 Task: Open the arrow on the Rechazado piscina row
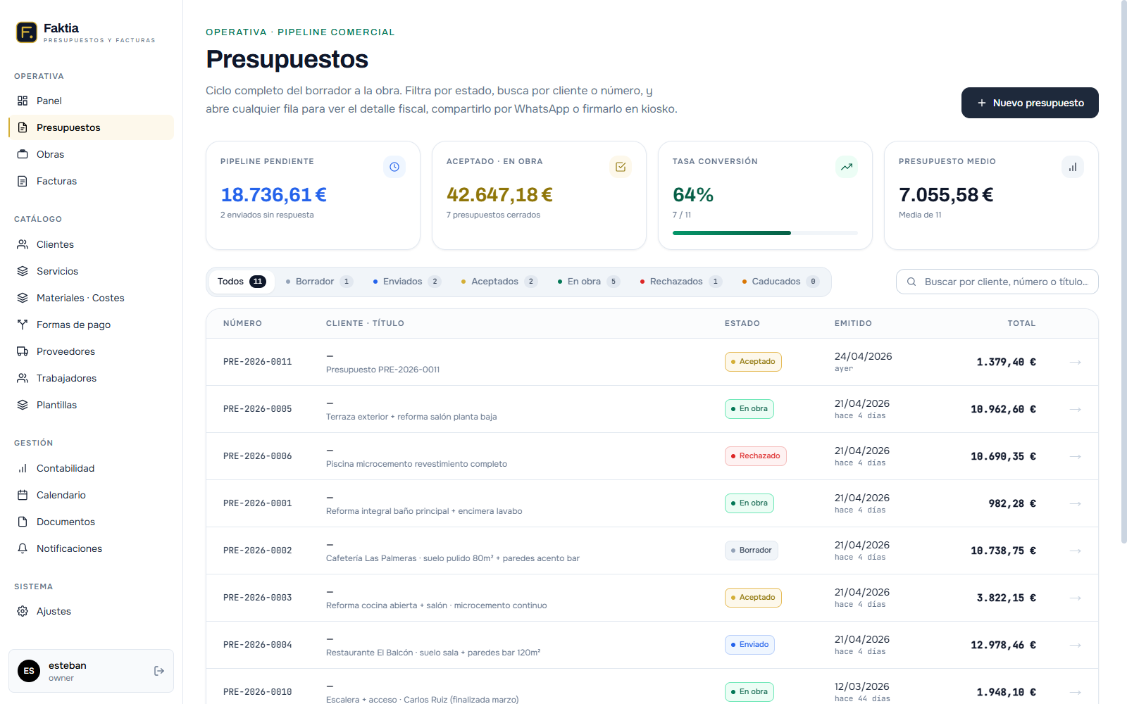(1076, 456)
